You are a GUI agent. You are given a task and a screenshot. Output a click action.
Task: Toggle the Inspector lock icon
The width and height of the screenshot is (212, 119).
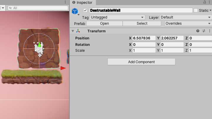click(x=204, y=2)
